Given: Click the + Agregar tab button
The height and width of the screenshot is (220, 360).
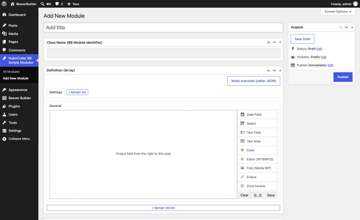Looking at the screenshot, I should point(77,92).
